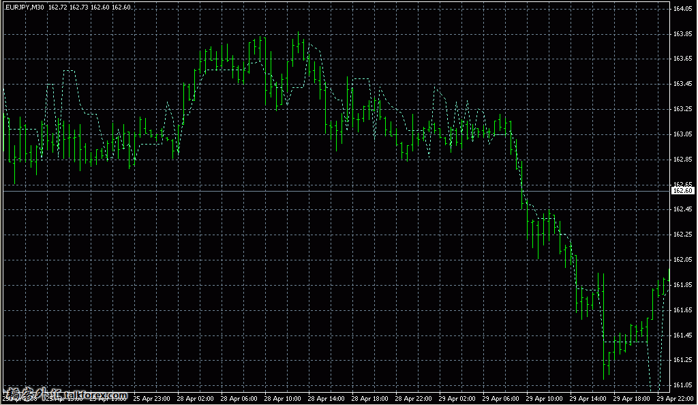Click the 29 Apr 14:00 time label
This screenshot has height=405, width=698.
(588, 399)
